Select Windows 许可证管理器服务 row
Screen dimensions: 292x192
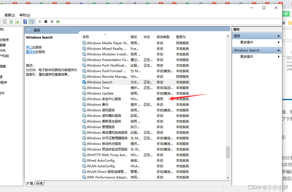pyautogui.click(x=136, y=138)
